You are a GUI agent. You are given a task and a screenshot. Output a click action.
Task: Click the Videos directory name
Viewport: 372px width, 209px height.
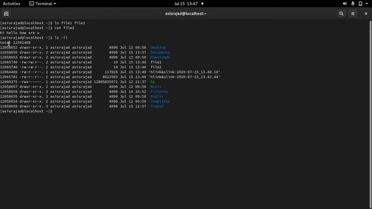click(x=157, y=106)
